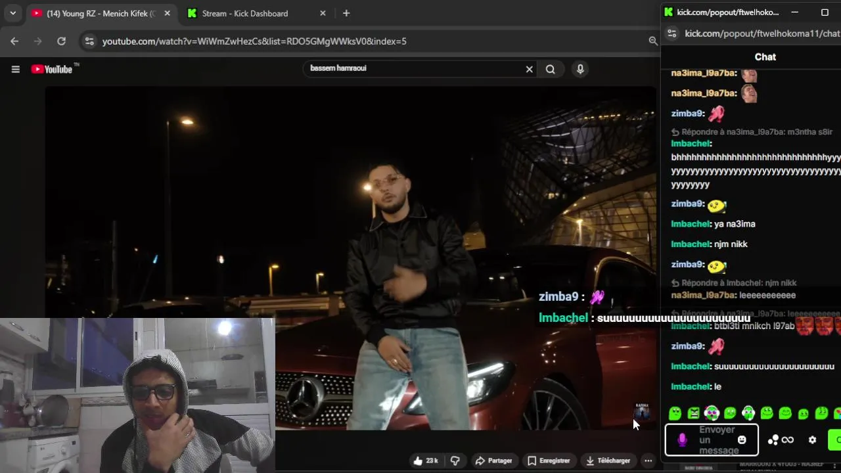Viewport: 841px width, 473px height.
Task: Open more actions ellipsis under video
Action: point(648,461)
